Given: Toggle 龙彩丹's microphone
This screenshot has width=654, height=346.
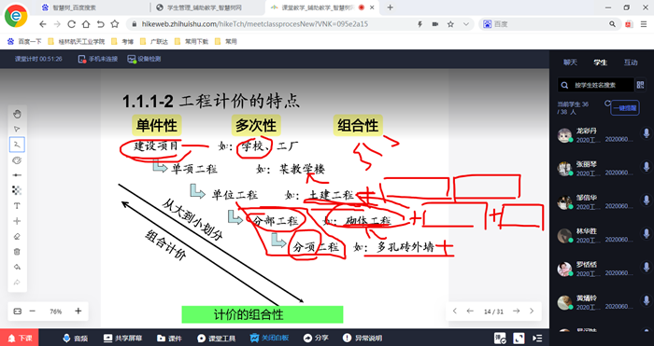Looking at the screenshot, I should coord(647,133).
